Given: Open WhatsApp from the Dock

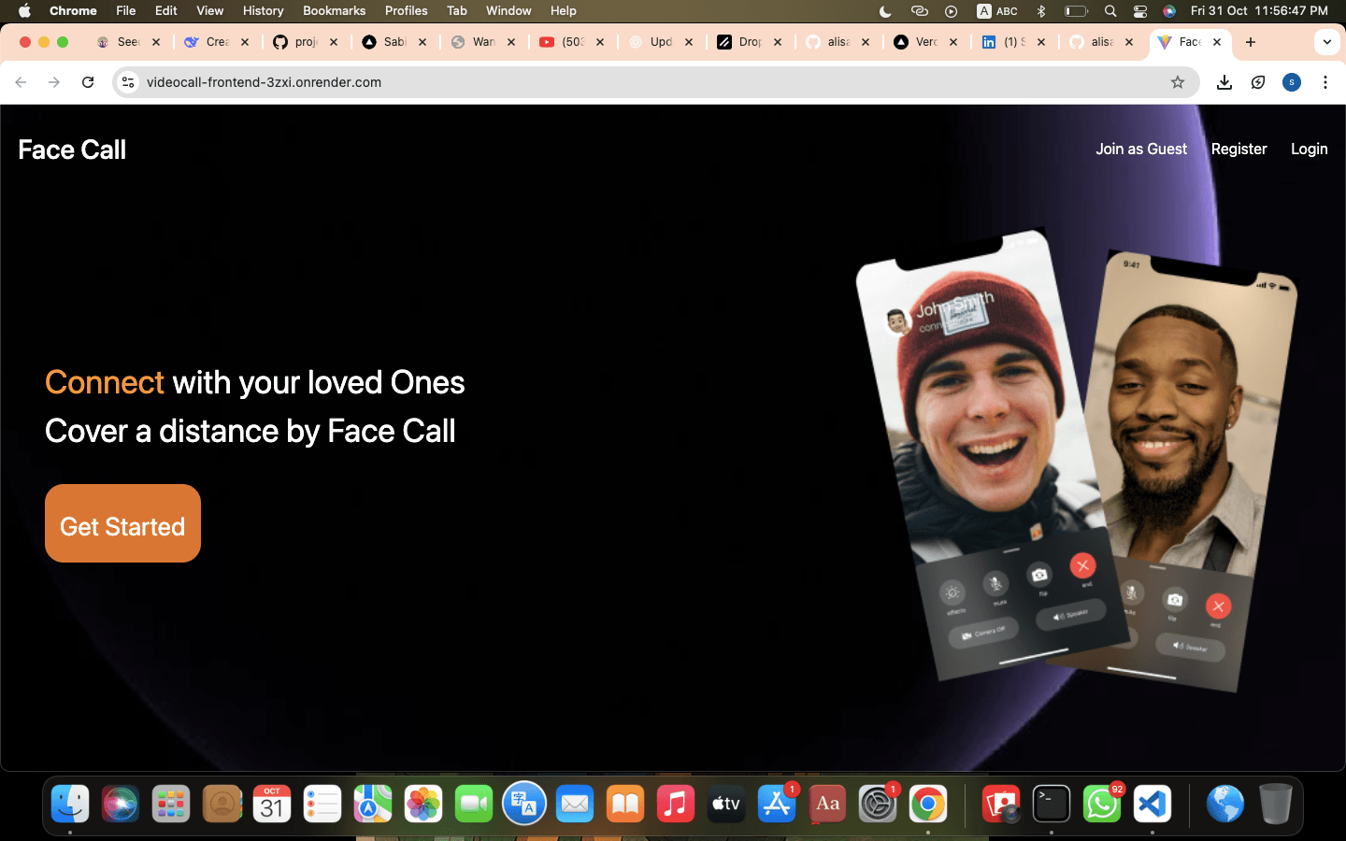Looking at the screenshot, I should [1101, 804].
